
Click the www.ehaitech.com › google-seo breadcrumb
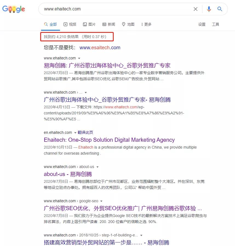click(71, 201)
